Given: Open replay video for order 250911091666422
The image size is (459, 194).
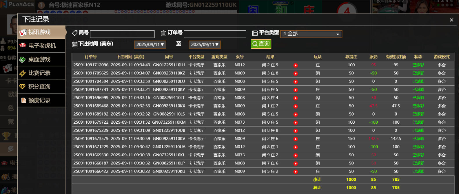Looking at the screenshot, I should pyautogui.click(x=296, y=172).
